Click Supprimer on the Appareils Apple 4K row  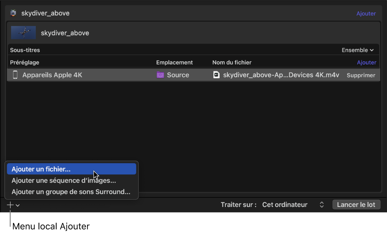click(x=361, y=75)
